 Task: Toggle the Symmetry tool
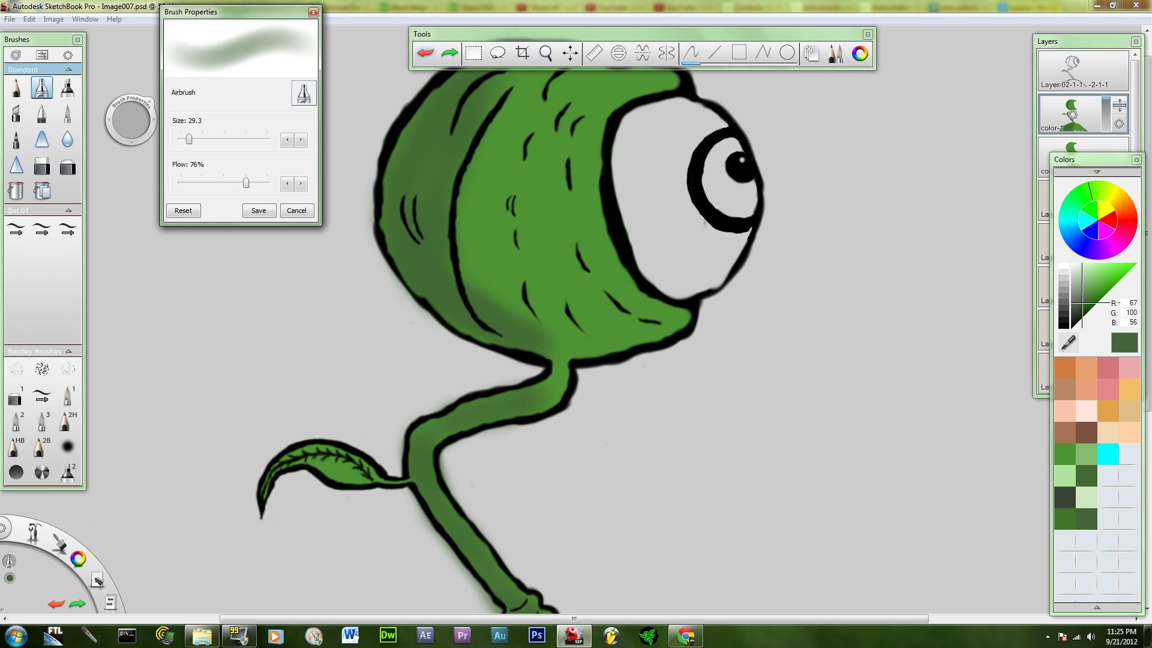click(666, 53)
